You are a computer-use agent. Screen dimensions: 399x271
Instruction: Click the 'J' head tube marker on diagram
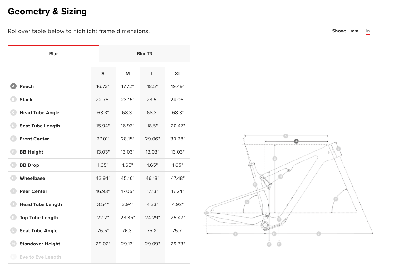coord(338,149)
